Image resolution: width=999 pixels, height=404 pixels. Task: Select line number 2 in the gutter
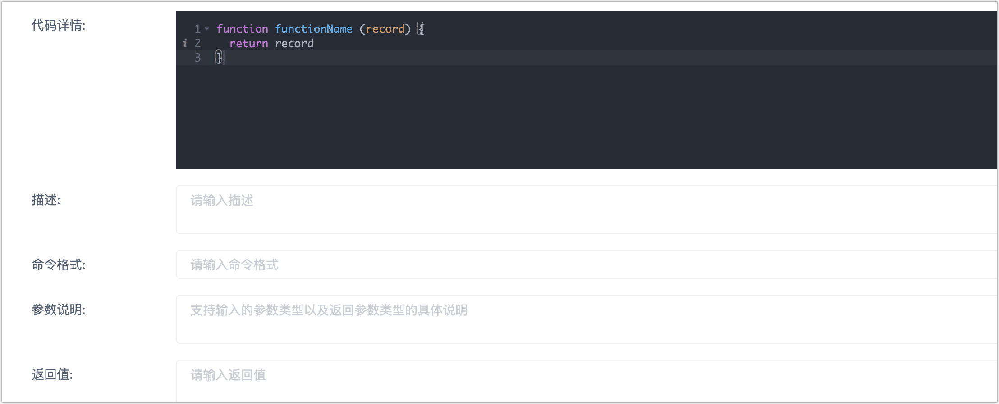click(x=197, y=43)
